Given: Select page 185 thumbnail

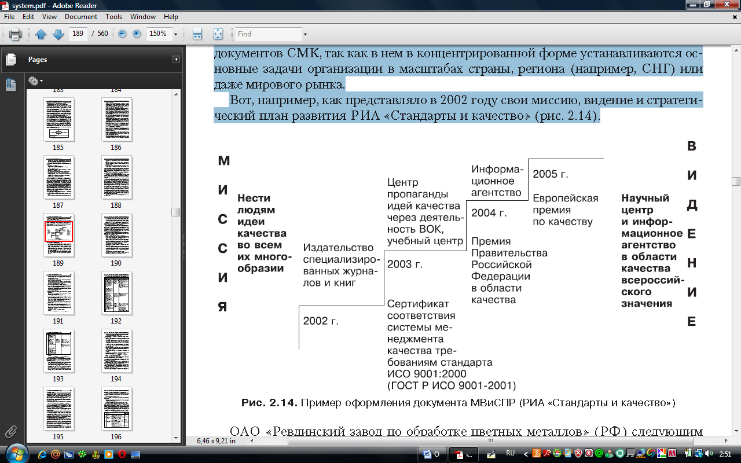Looking at the screenshot, I should (58, 120).
